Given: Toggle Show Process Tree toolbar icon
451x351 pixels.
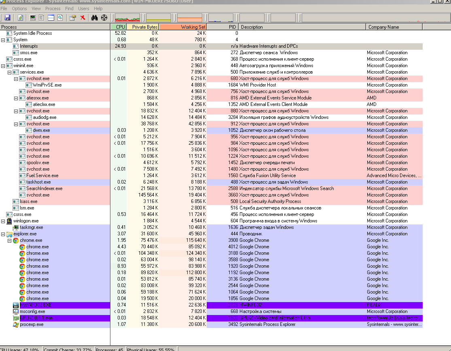Looking at the screenshot, I should (x=42, y=18).
